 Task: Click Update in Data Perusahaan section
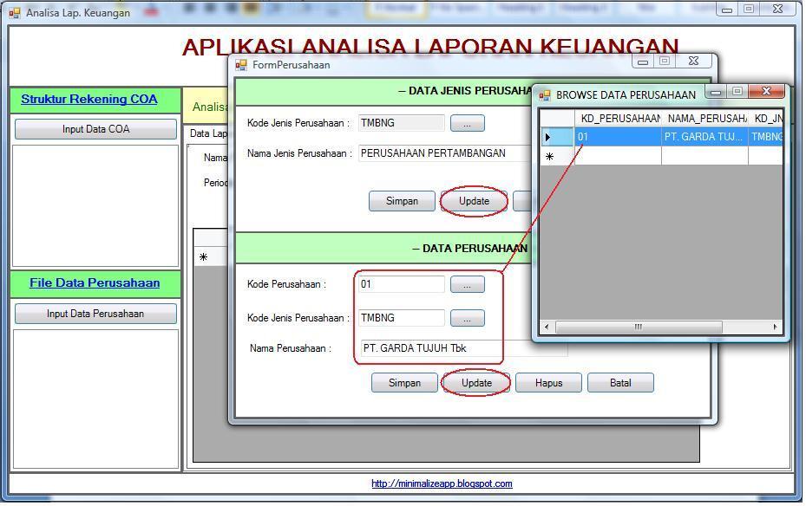coord(476,383)
